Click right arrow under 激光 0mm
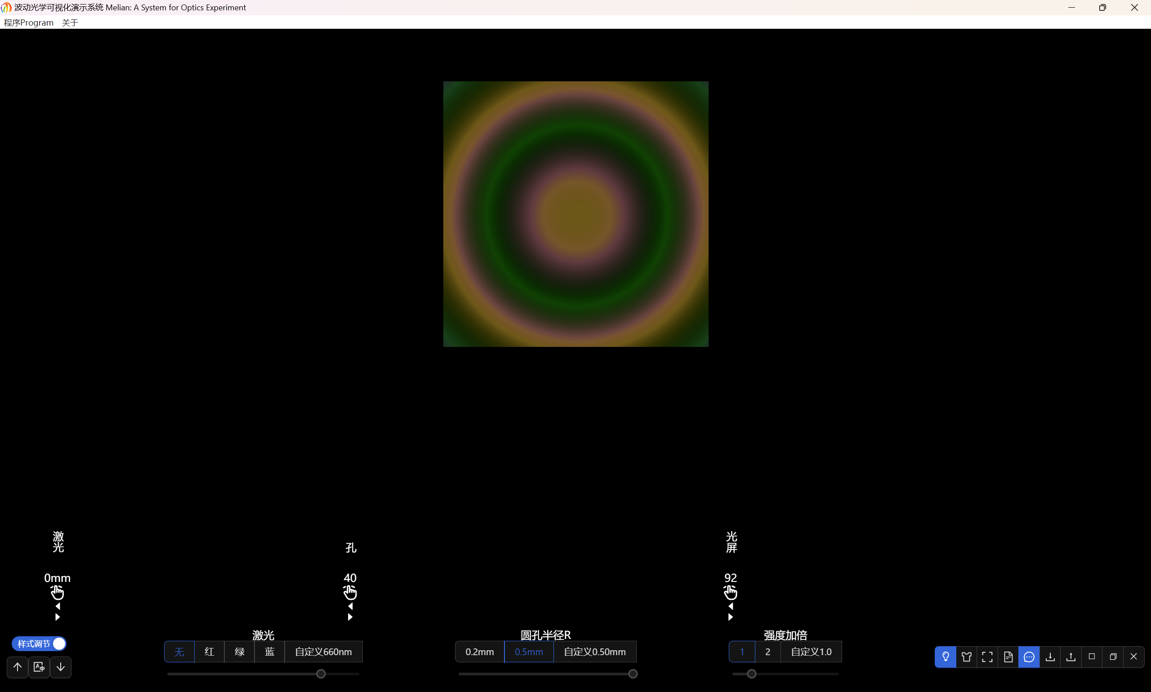Screen dimensions: 1151x692 [x=58, y=617]
